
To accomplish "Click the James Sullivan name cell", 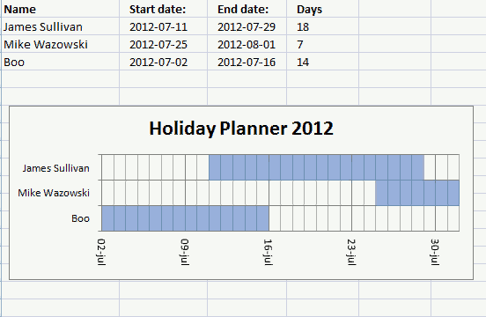I will (61, 26).
